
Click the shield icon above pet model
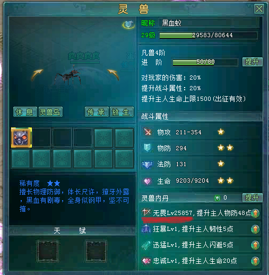[128, 25]
